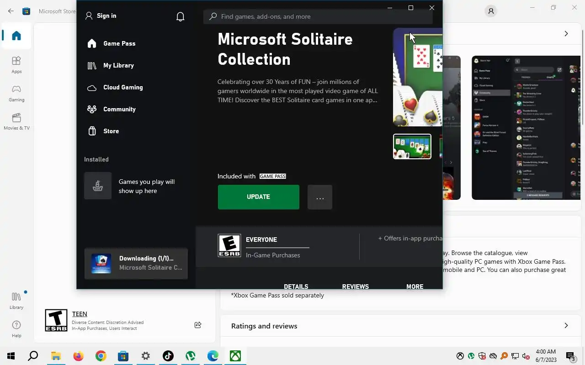The height and width of the screenshot is (365, 585).
Task: Click the share icon near TEEN rating
Action: pos(198,325)
